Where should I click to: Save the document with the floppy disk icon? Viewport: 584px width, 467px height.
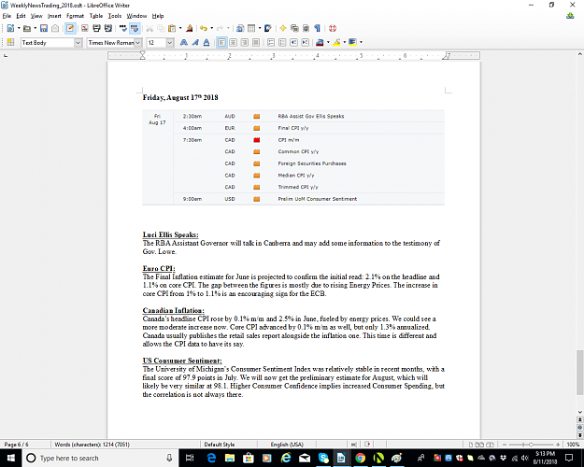coord(44,28)
